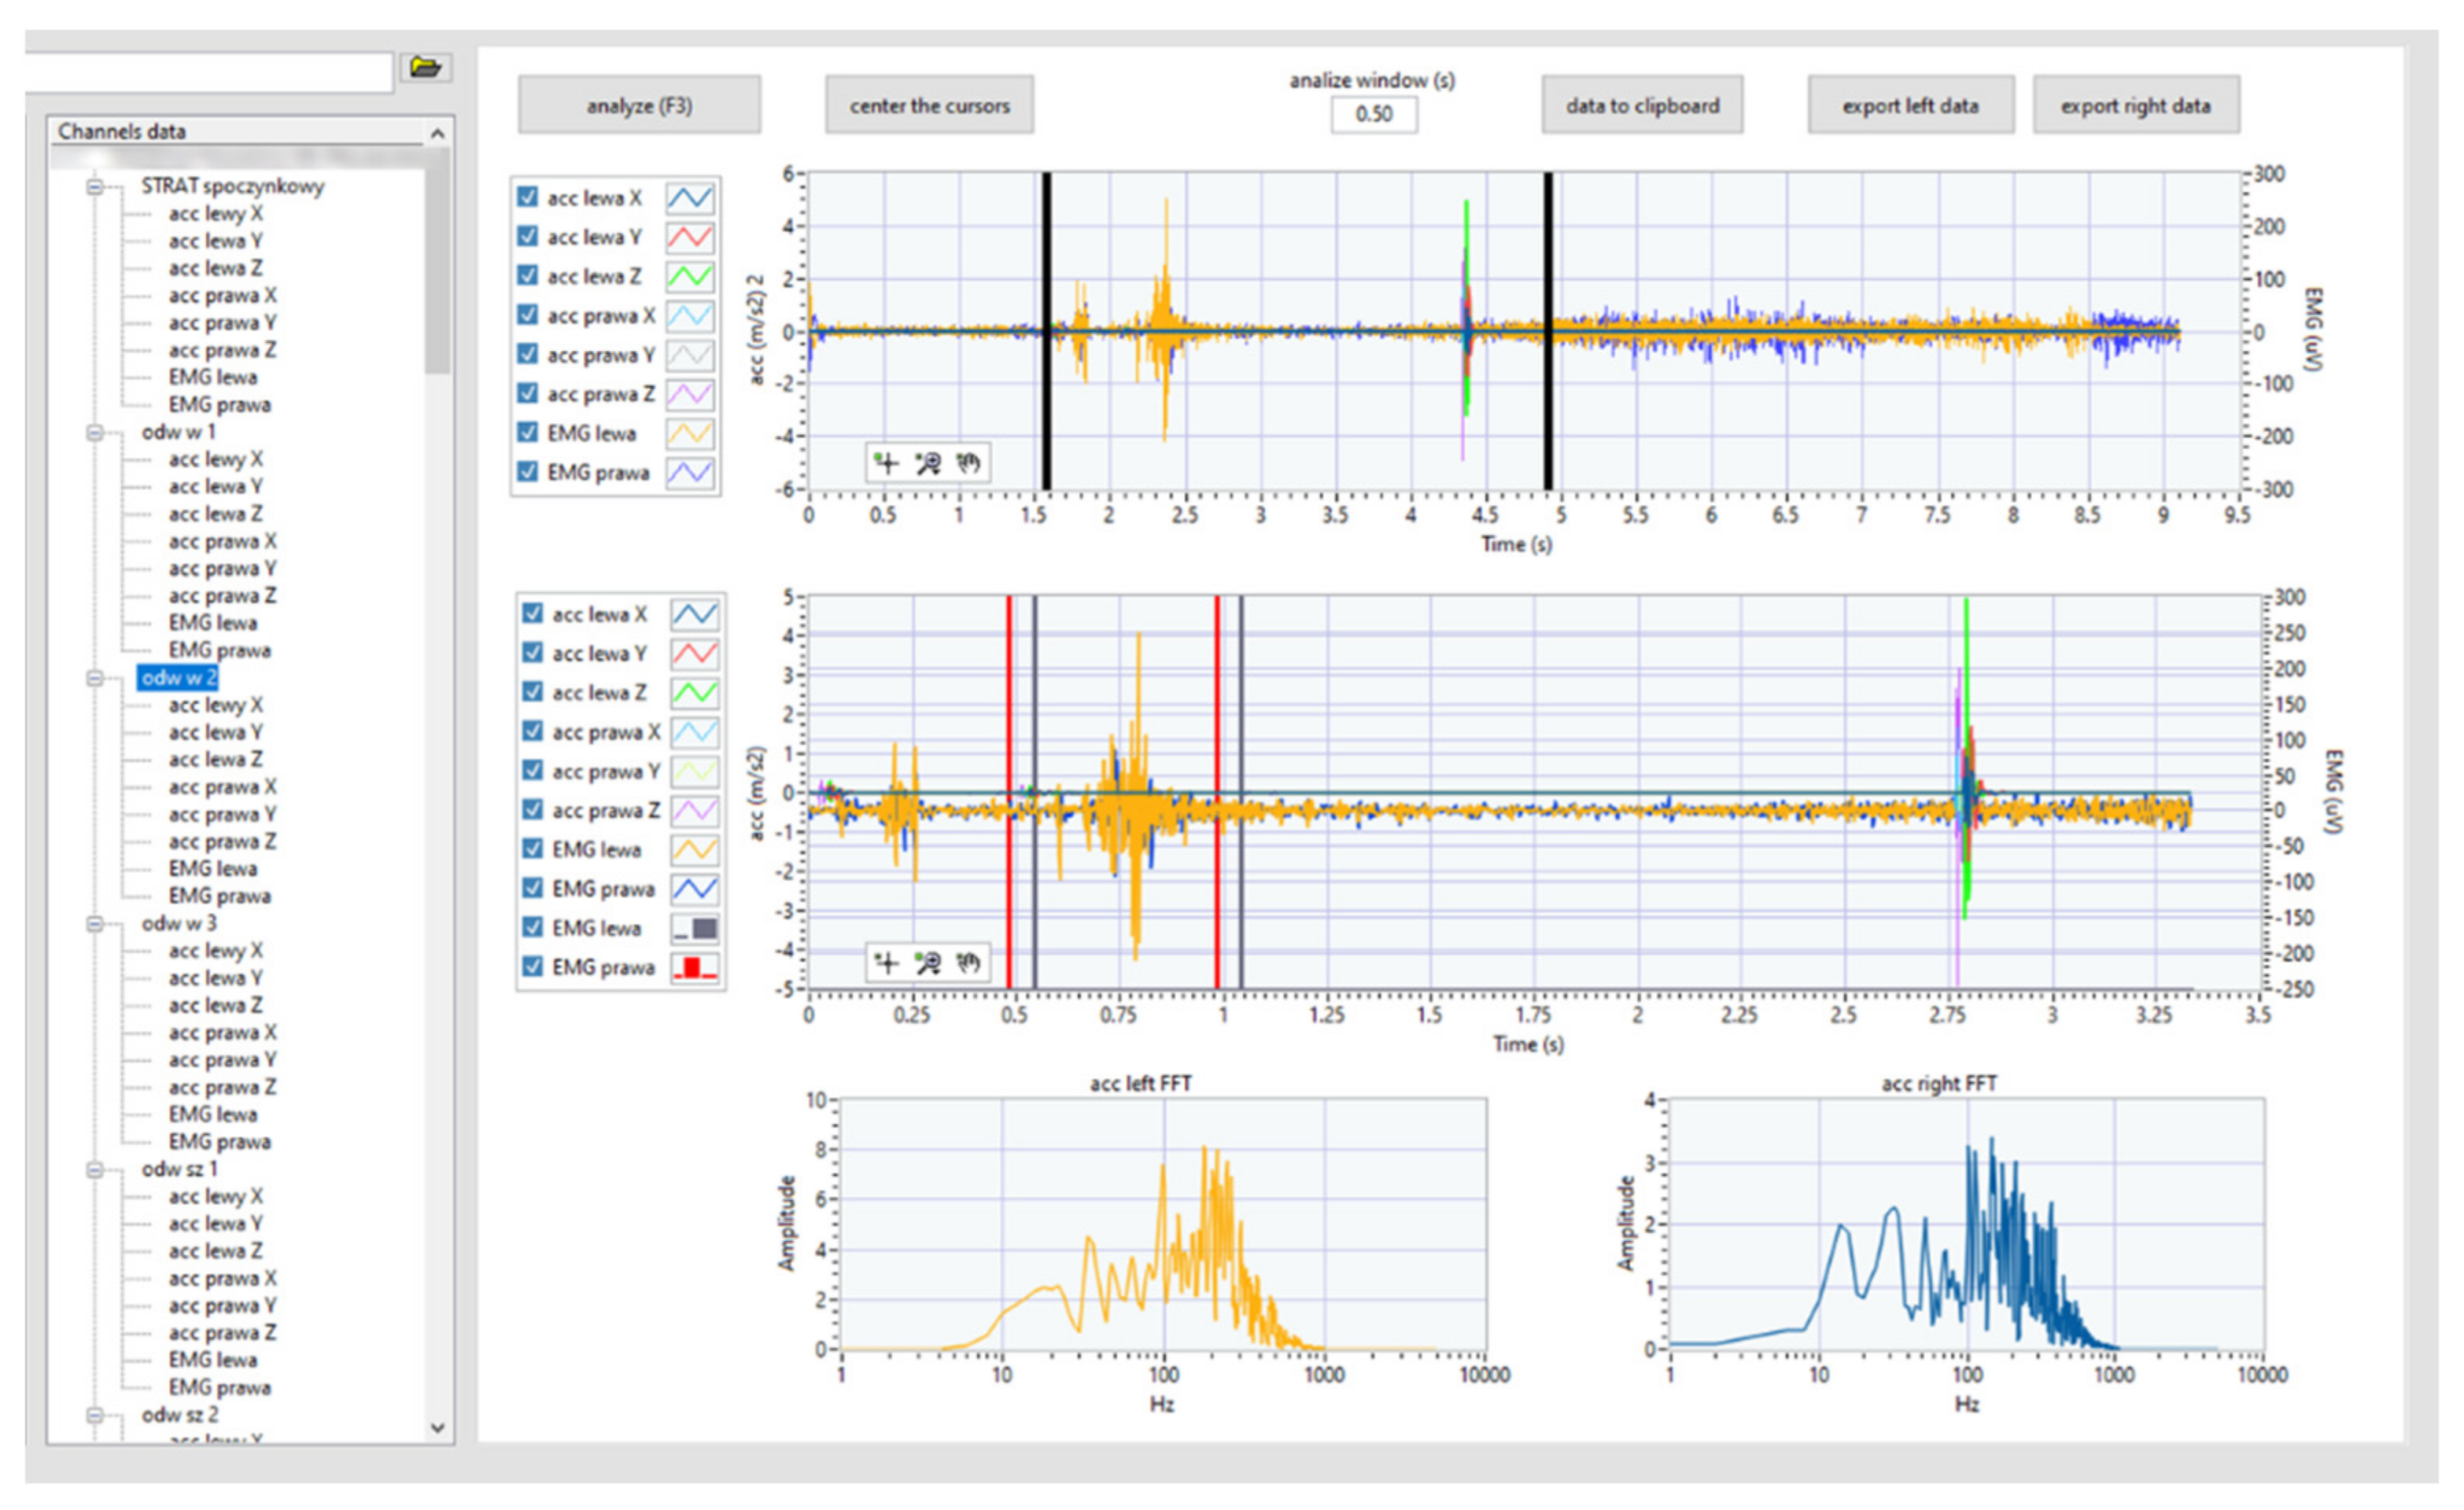The height and width of the screenshot is (1510, 2464).
Task: Select the odw w 3 tree item
Action: pyautogui.click(x=178, y=923)
